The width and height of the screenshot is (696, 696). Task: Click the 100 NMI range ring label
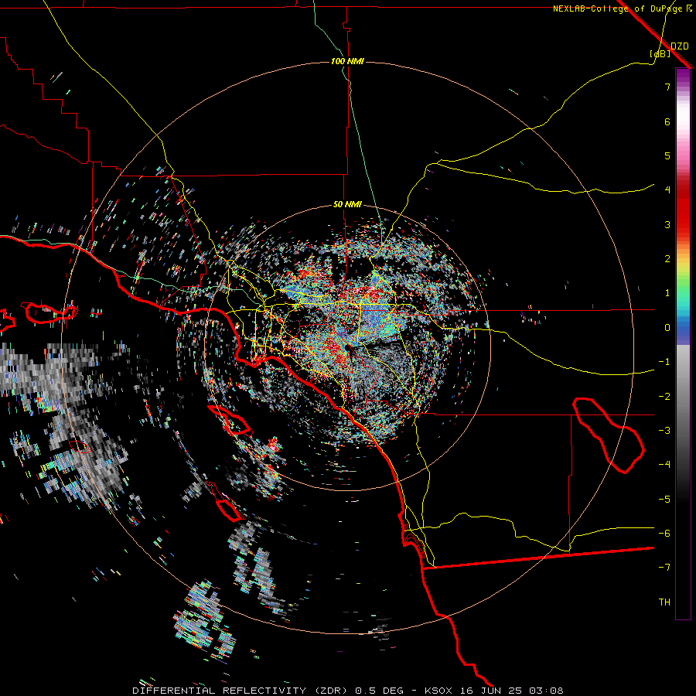pos(347,61)
